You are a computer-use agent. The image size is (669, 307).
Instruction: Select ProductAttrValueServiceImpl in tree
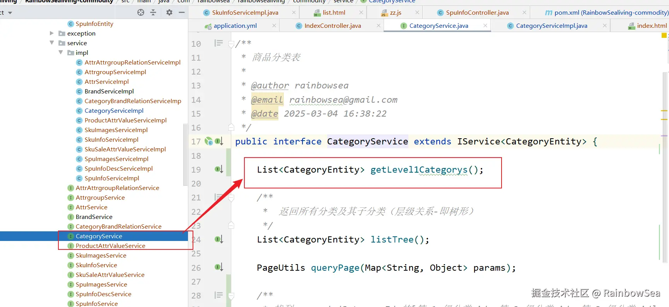125,120
